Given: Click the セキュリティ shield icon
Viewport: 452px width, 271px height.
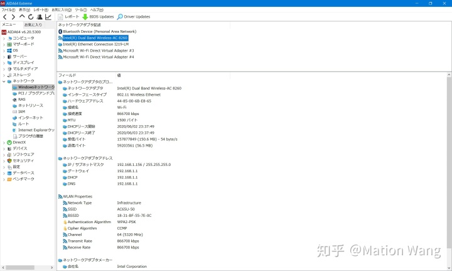Looking at the screenshot, I should coord(9,161).
